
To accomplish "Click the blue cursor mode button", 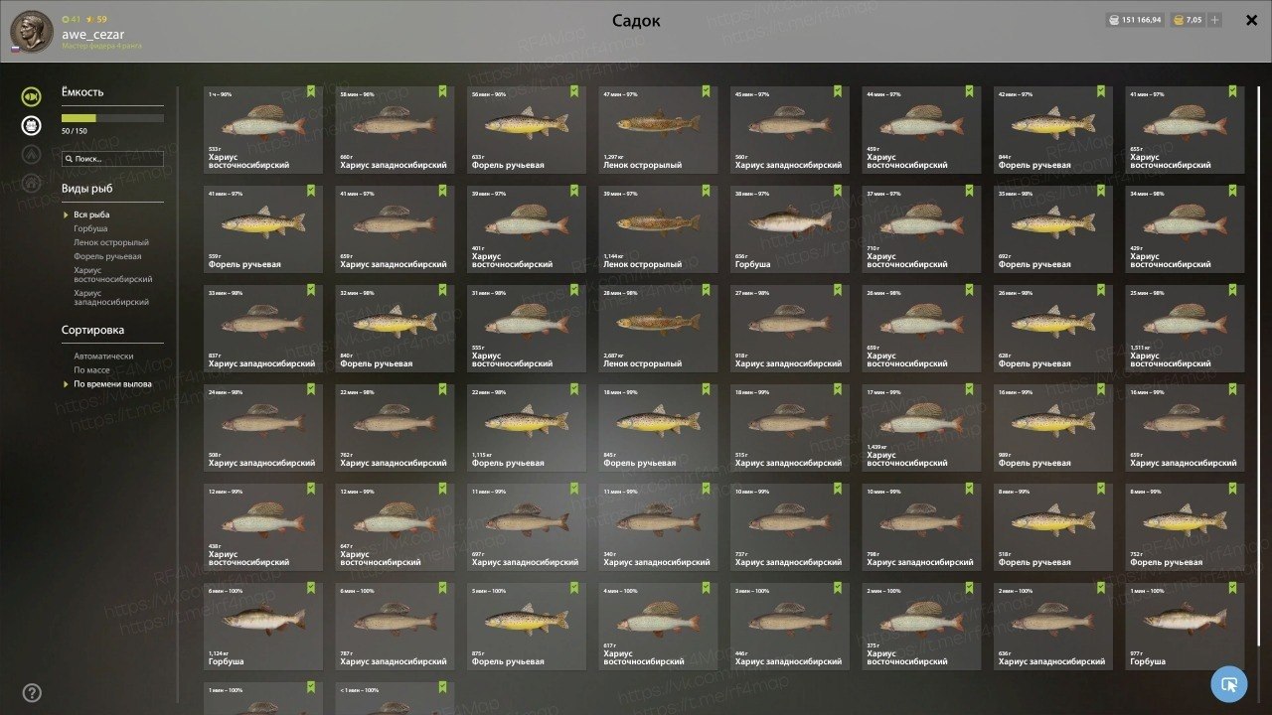I will point(1229,684).
